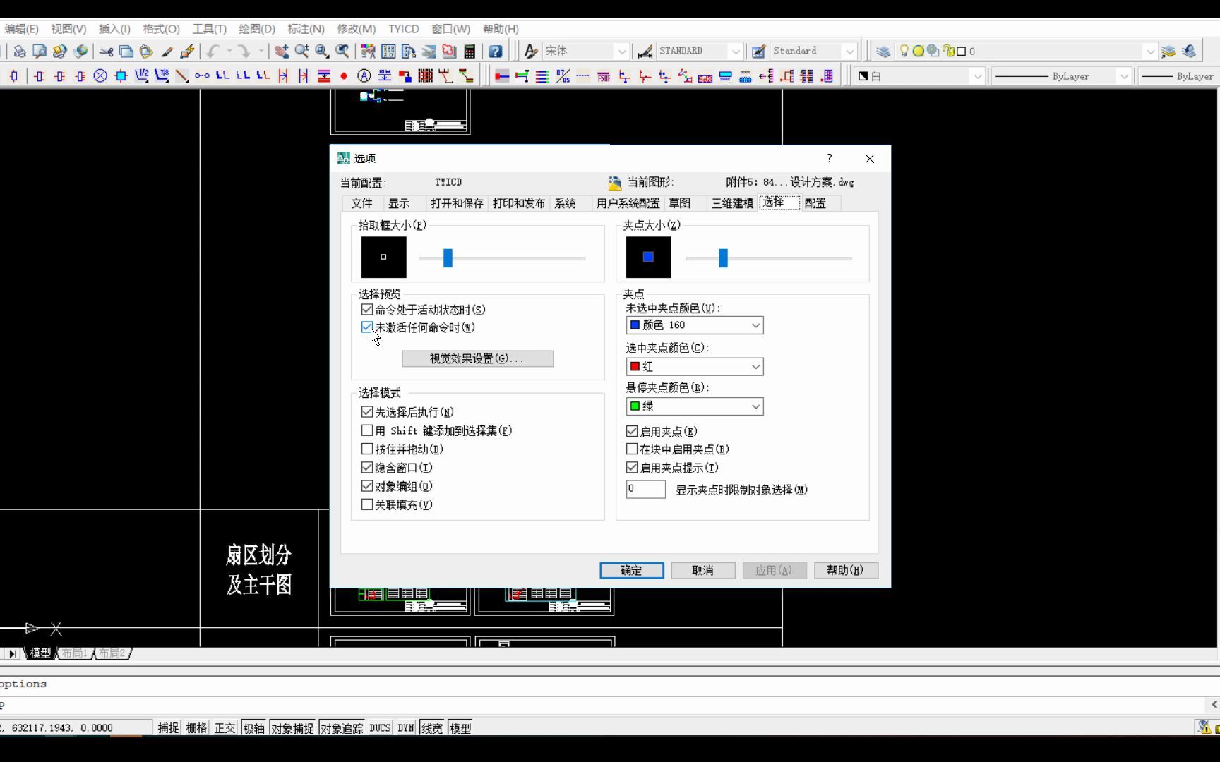Open the DesignCenter grid icon
1220x762 pixels.
(x=388, y=51)
